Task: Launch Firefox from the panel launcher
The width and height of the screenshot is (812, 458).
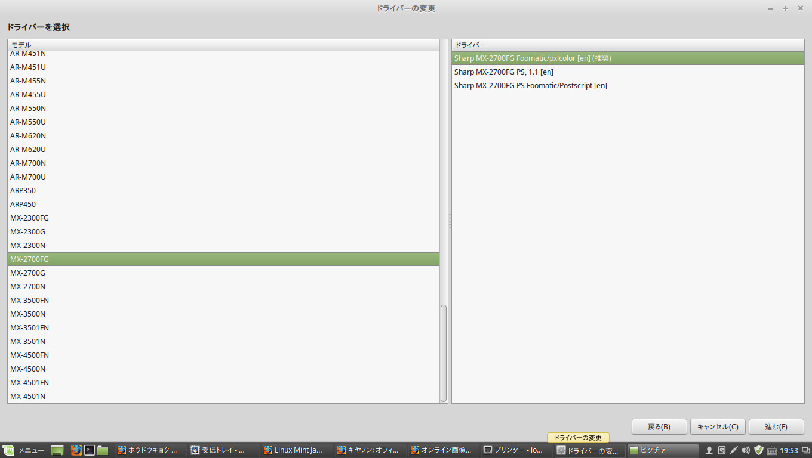Action: coord(76,450)
